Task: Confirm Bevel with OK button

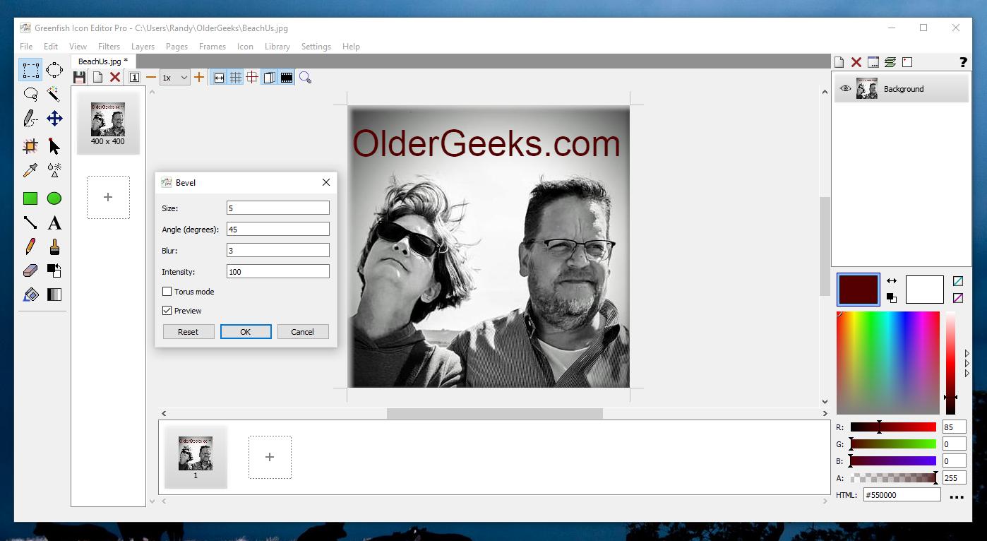Action: (x=246, y=332)
